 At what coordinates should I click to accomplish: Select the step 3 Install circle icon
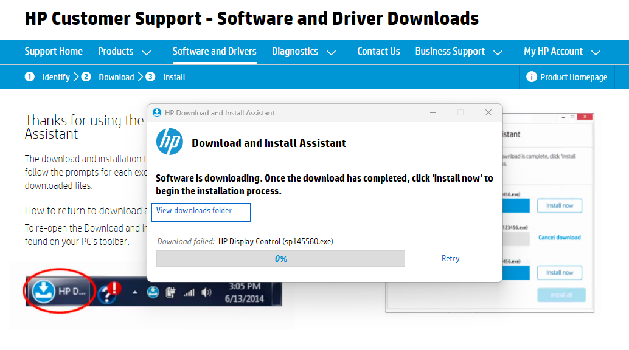point(151,77)
